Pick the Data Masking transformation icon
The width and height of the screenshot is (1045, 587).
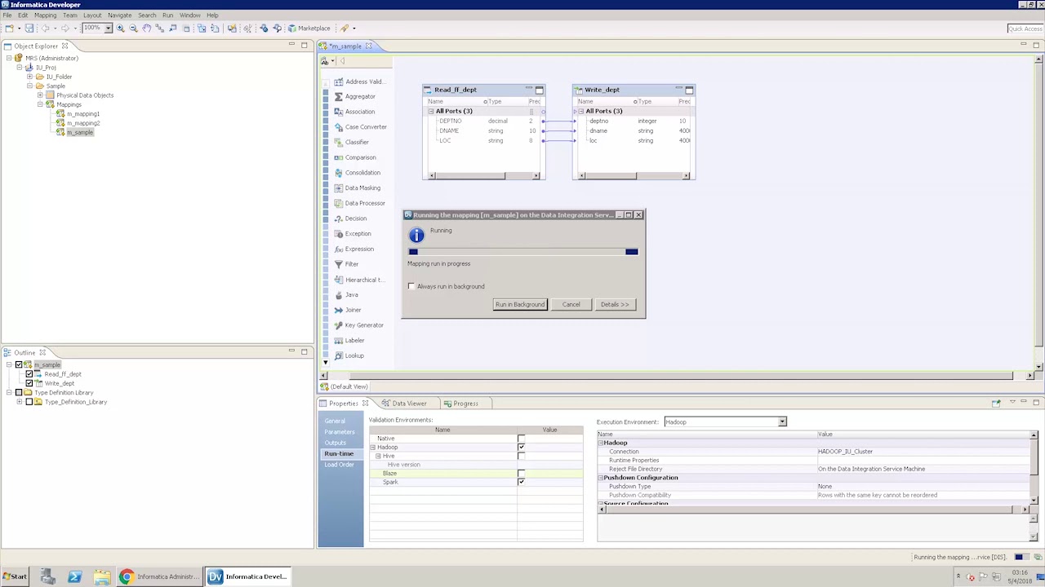(339, 188)
